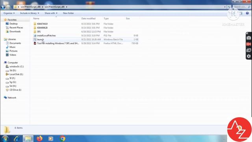The image size is (252, 142).
Task: Select the installLocalPatches file name
Action: pos(46,35)
